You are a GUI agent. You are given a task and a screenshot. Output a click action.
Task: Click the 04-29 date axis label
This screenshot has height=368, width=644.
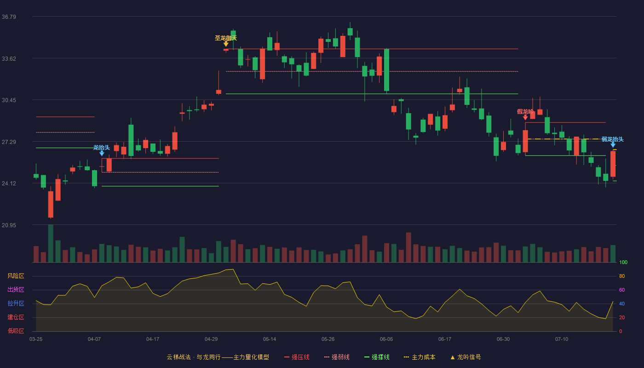click(211, 339)
